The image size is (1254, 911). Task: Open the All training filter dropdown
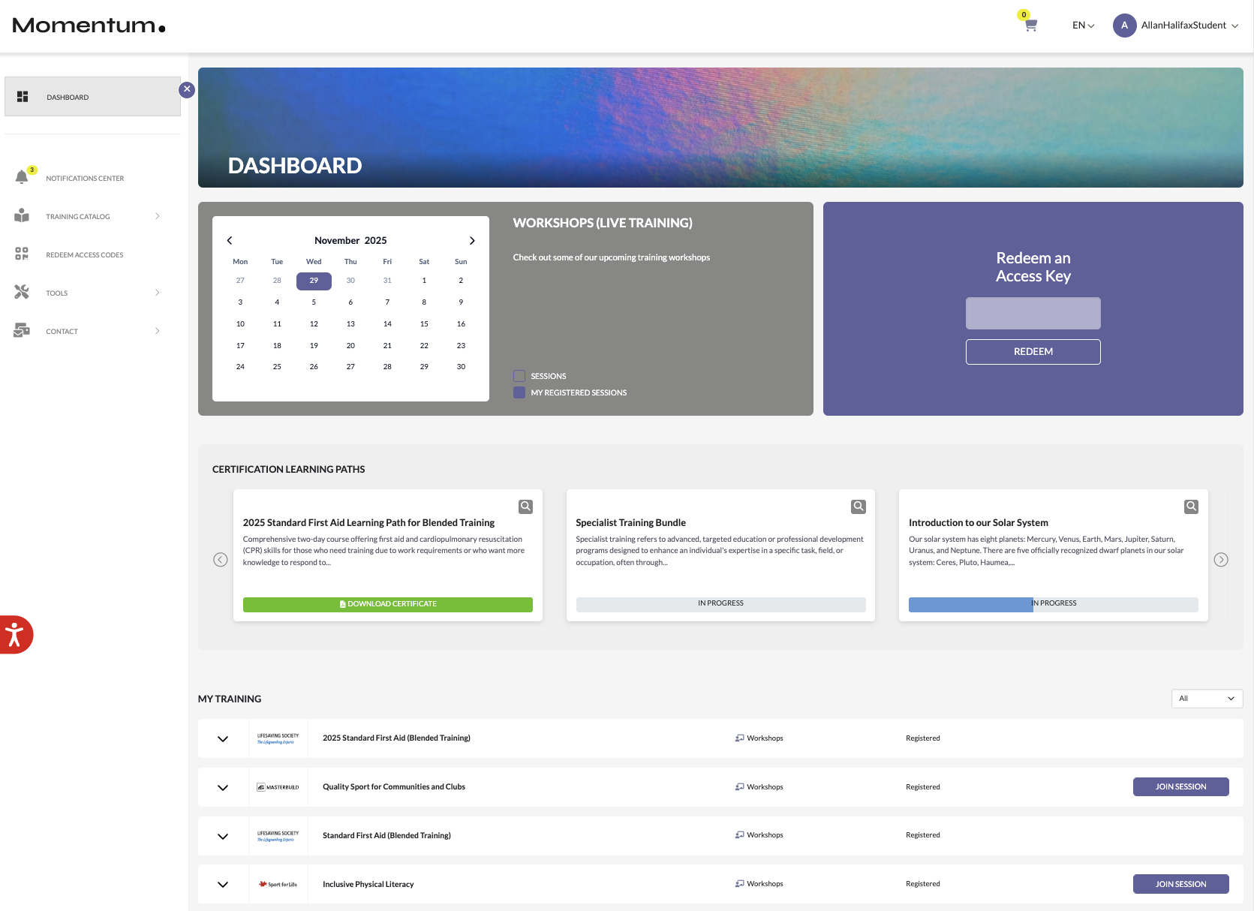pyautogui.click(x=1206, y=698)
